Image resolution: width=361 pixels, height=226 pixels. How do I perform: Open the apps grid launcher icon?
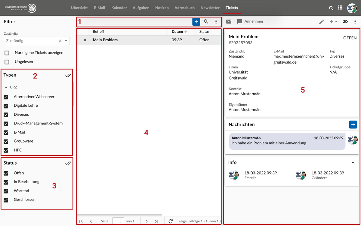tap(340, 8)
